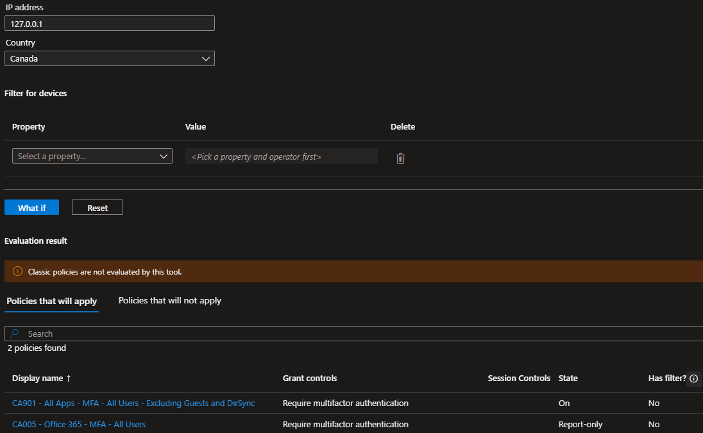Screen dimensions: 703x433
Task: Click Require multifactor authentication for CA005
Action: [345, 424]
